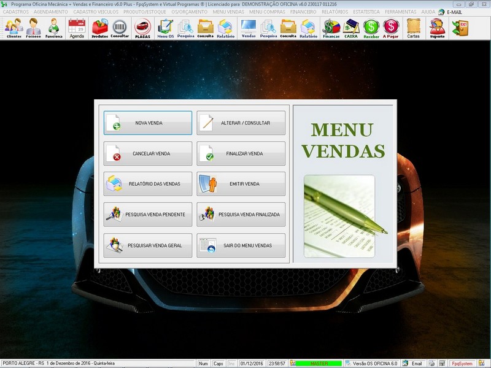This screenshot has width=491, height=368.
Task: Click the PESQUISA VENDA PENDENTE button
Action: [148, 215]
